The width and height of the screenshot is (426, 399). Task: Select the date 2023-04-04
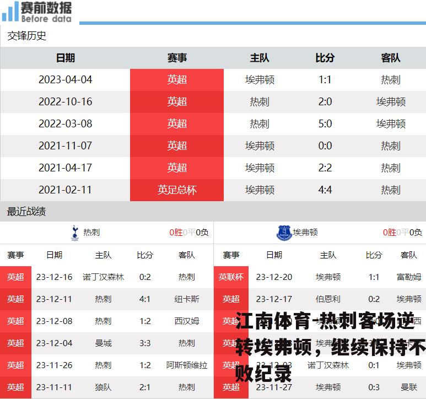pos(65,80)
